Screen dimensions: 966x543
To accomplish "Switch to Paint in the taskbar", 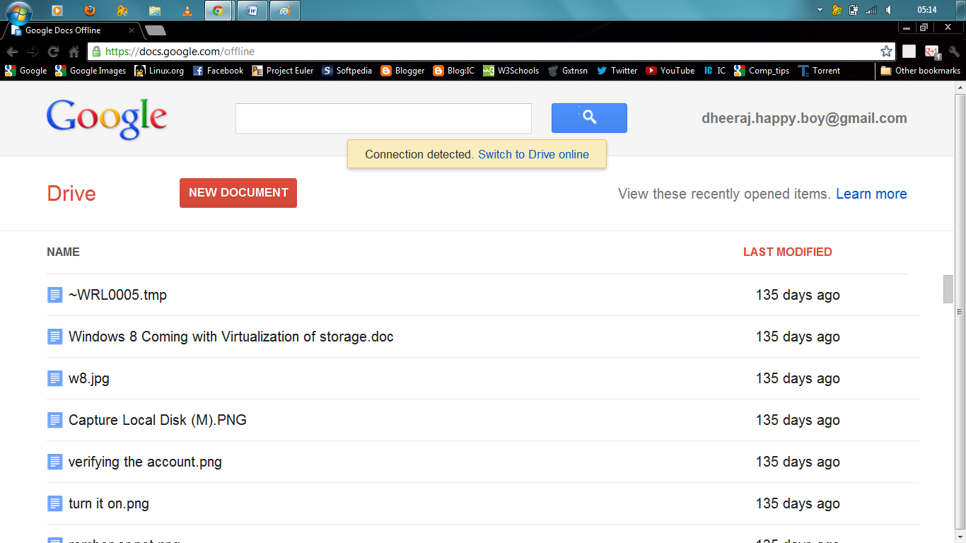I will 284,11.
